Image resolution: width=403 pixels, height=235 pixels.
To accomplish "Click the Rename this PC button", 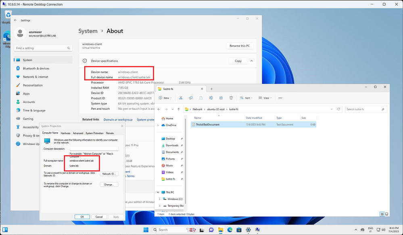I will (240, 46).
